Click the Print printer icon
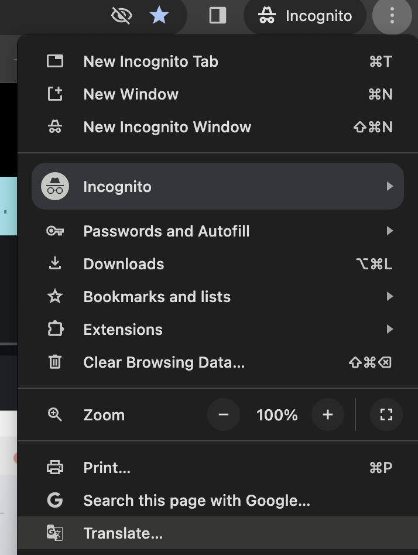The width and height of the screenshot is (418, 555). point(55,468)
